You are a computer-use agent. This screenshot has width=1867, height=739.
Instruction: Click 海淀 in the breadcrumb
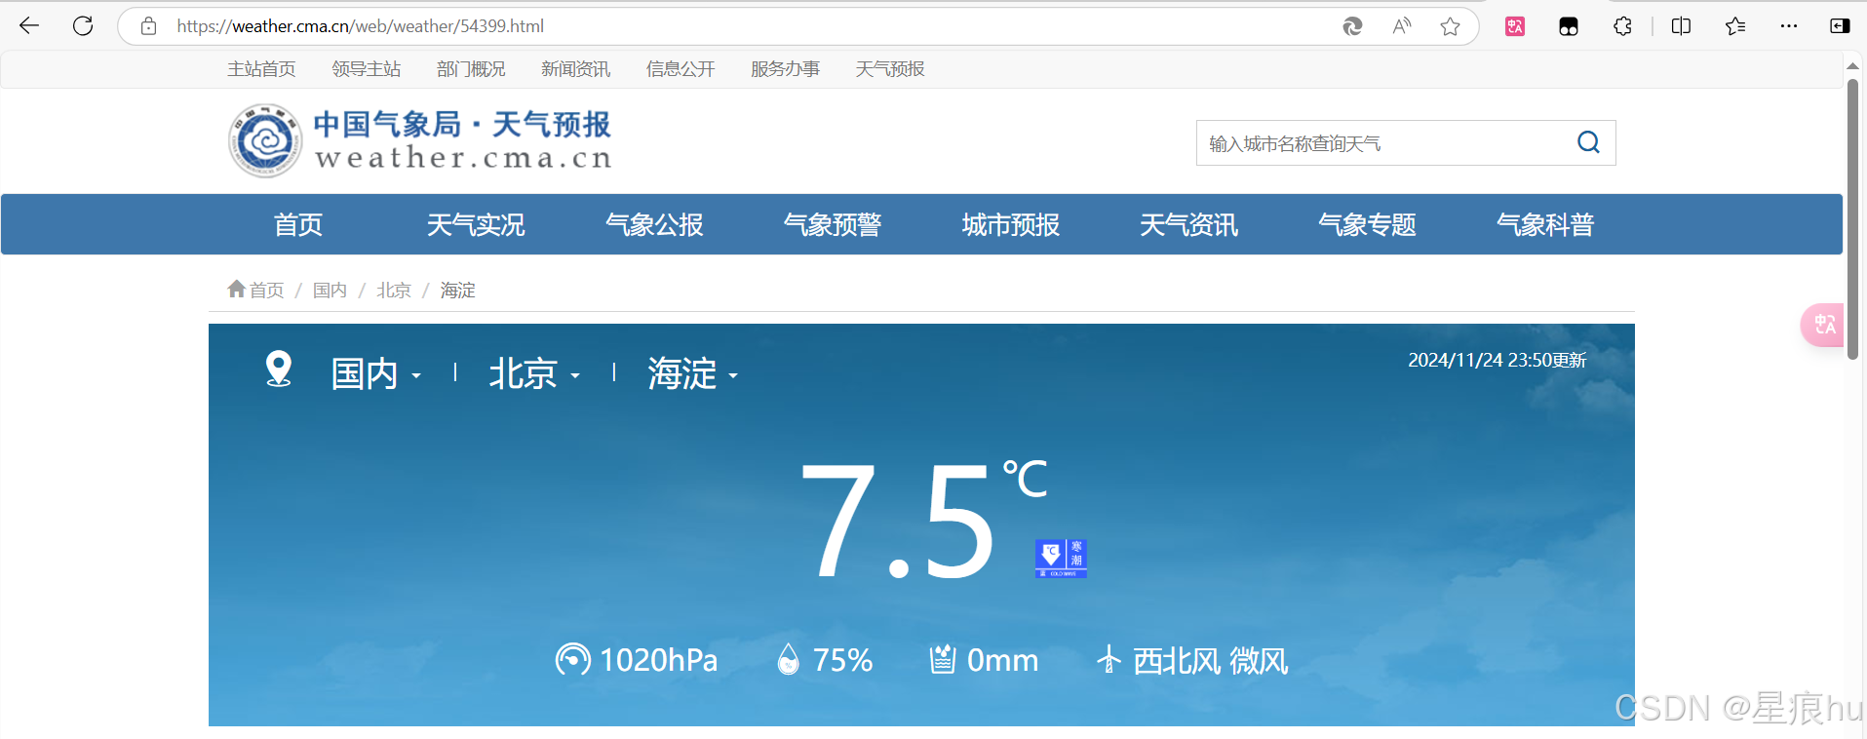tap(458, 291)
